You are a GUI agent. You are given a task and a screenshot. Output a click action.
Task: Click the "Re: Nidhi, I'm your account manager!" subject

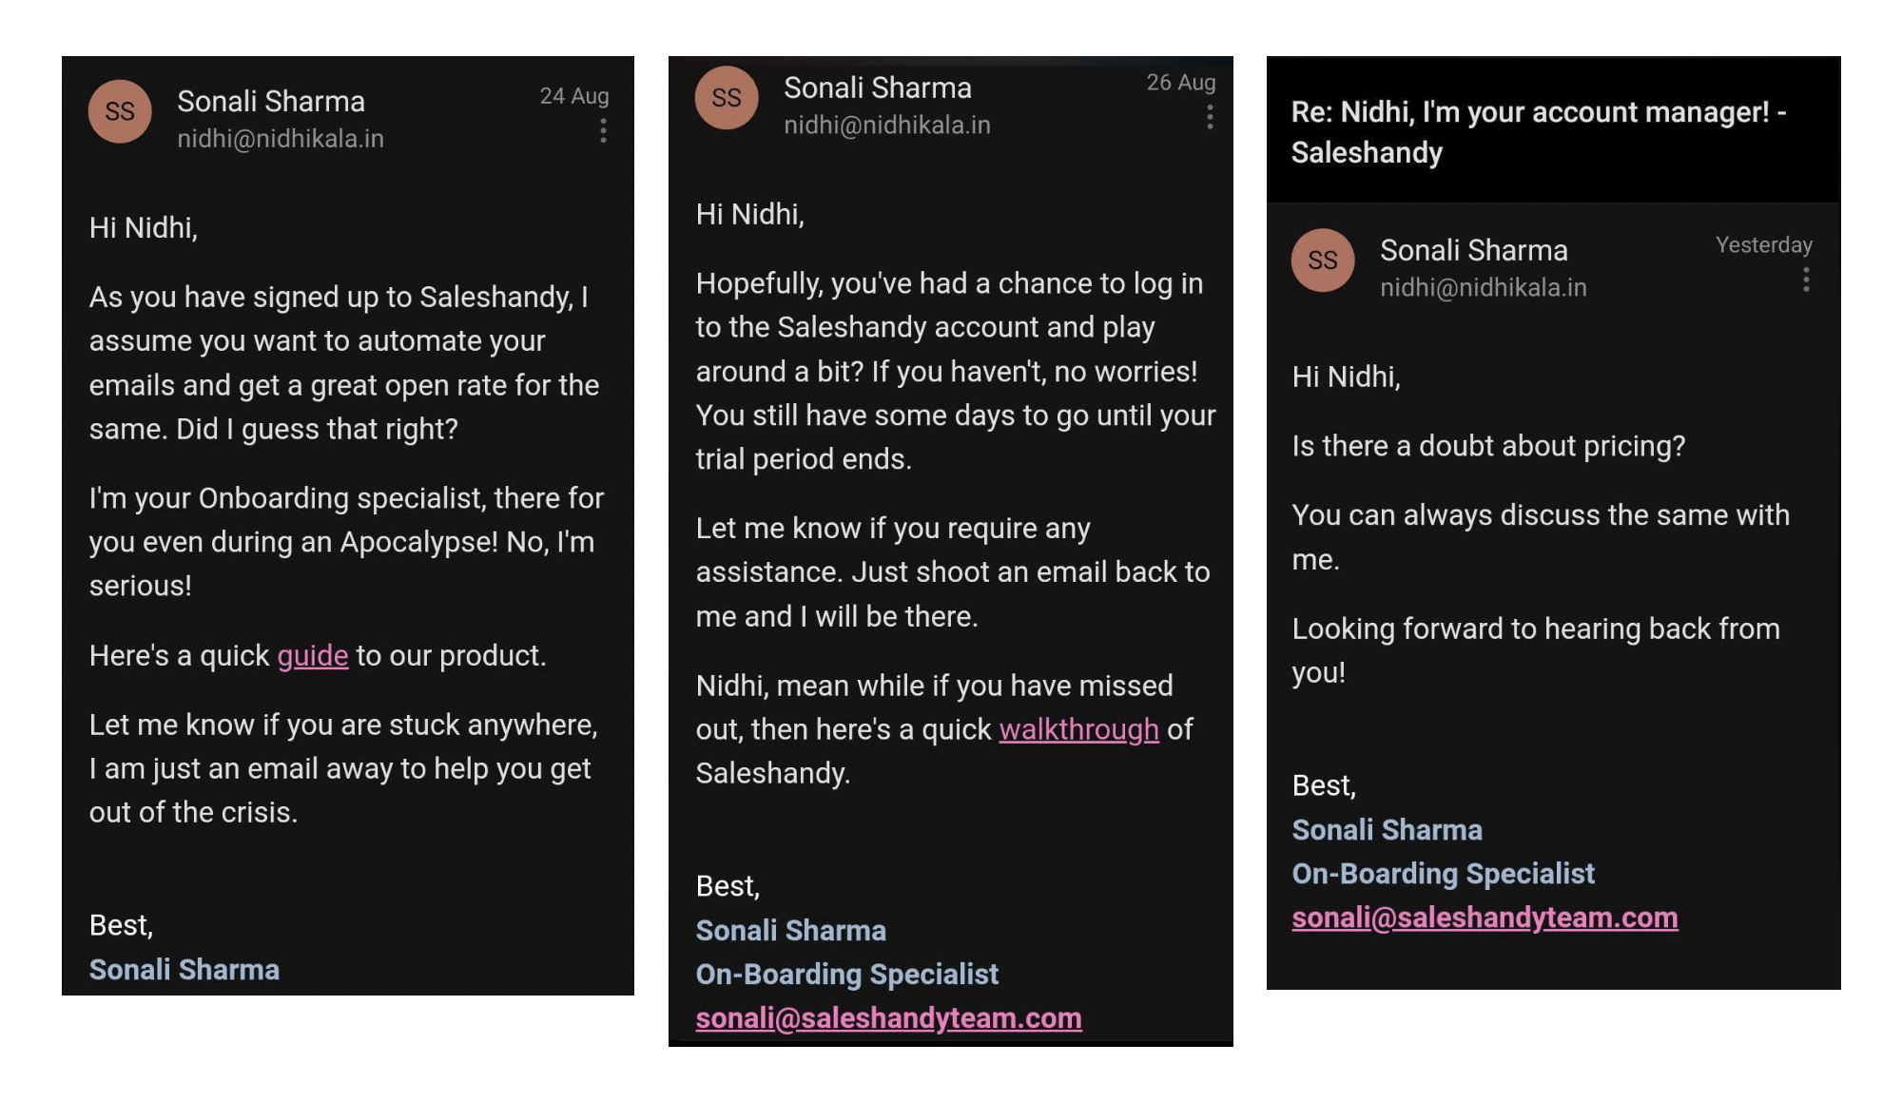point(1538,131)
